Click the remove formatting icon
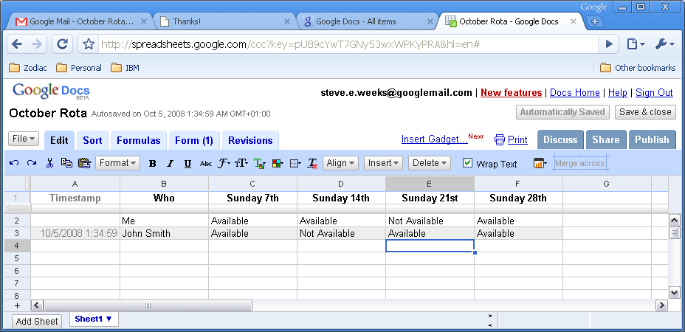The width and height of the screenshot is (685, 332). [312, 163]
